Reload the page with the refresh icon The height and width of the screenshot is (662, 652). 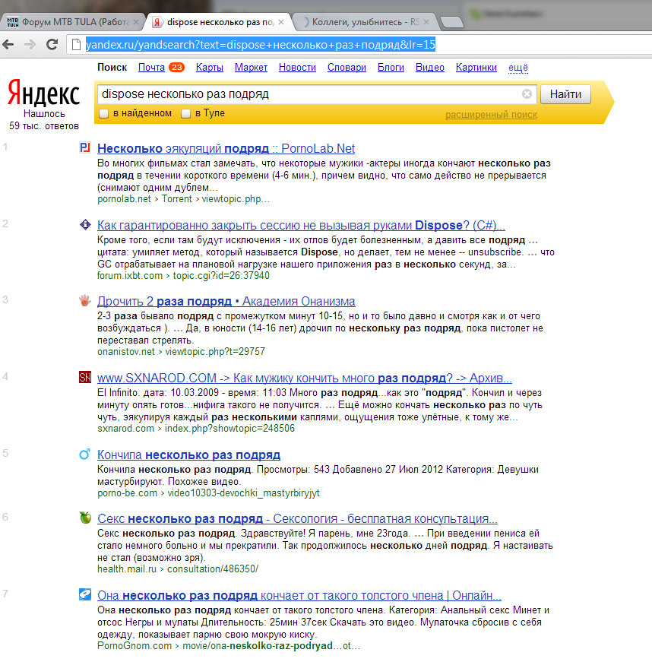click(52, 44)
